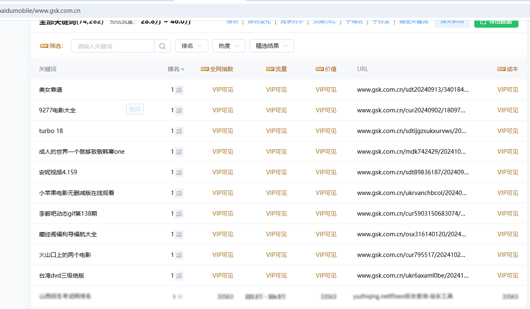Select keyword 安妮视频4.159
The width and height of the screenshot is (530, 309).
click(x=58, y=172)
